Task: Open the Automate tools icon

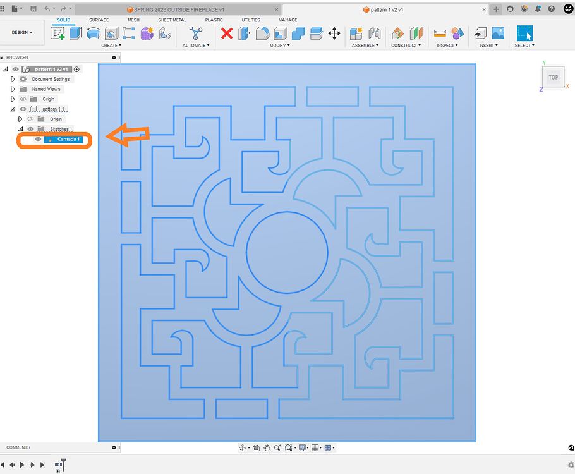Action: point(195,33)
